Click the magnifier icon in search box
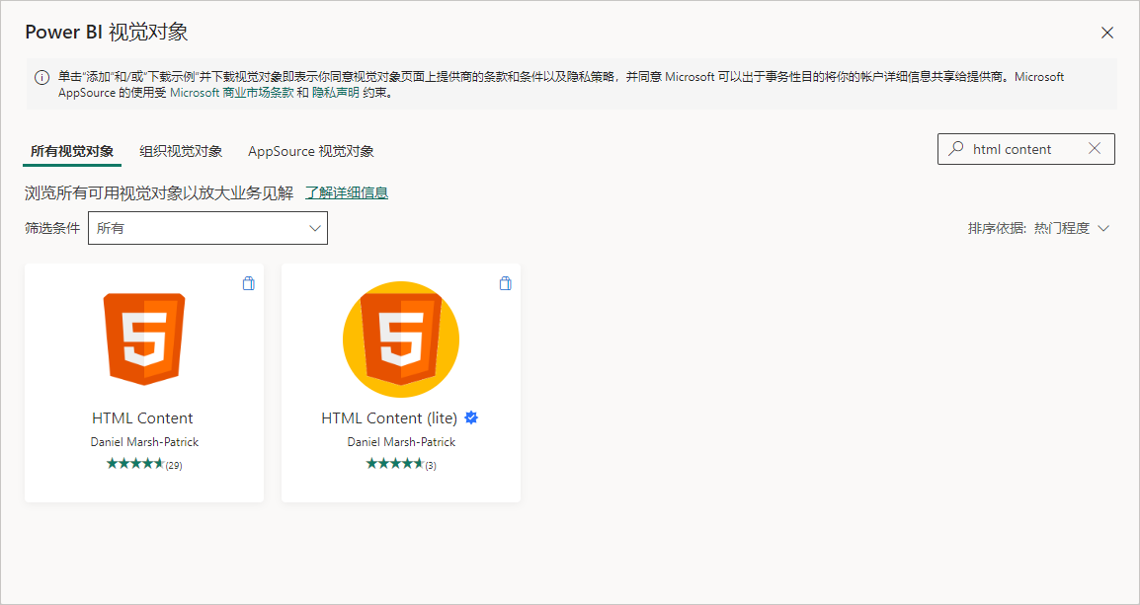This screenshot has width=1140, height=605. point(955,149)
